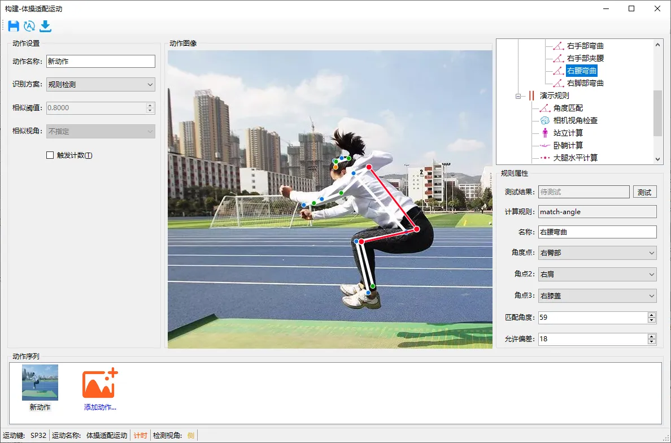Select the 演示规则 tree node label
This screenshot has height=443, width=671.
[x=554, y=95]
